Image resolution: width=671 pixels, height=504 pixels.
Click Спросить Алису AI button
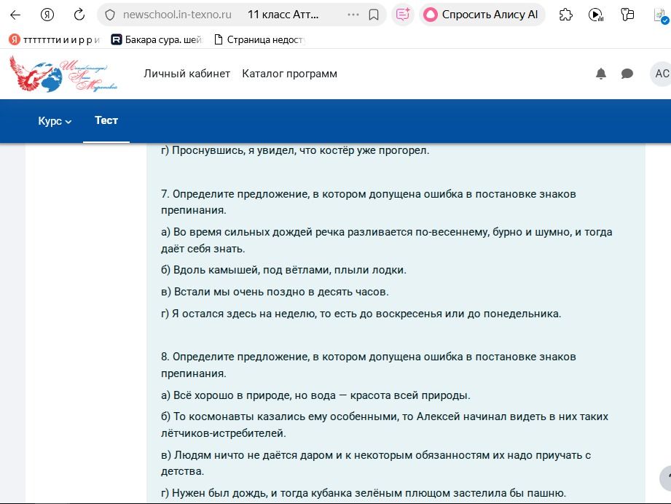[482, 15]
